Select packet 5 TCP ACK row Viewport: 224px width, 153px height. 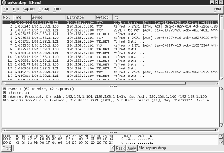110,38
